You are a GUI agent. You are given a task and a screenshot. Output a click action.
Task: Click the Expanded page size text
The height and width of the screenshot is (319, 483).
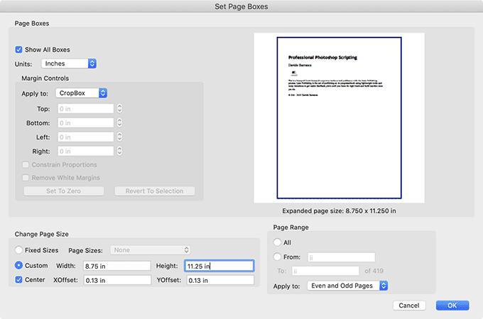click(339, 211)
